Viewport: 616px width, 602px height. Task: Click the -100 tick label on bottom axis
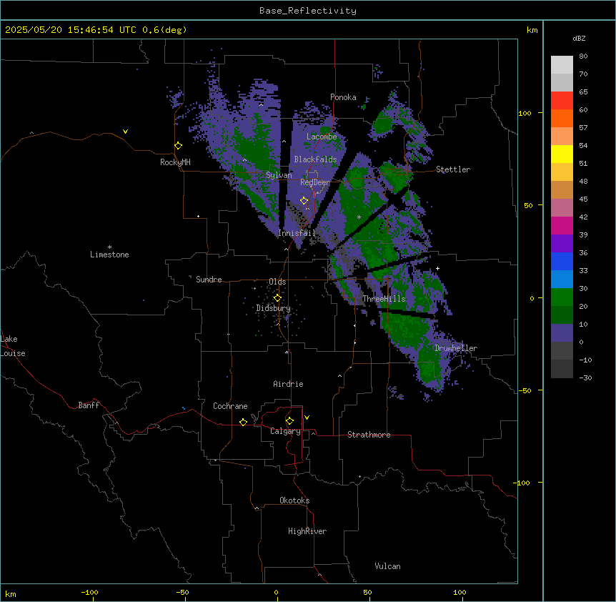[89, 592]
